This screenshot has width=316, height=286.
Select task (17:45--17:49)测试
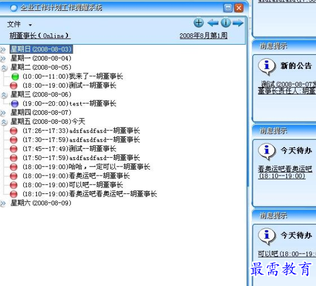click(x=69, y=149)
